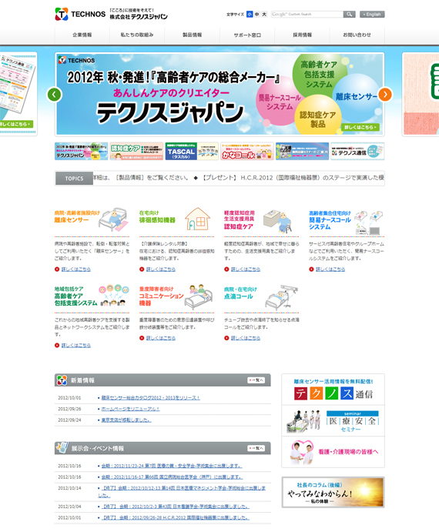
Task: Open 詳しくはこちら link under 高齢者ケア包括支援システム
Action: click(x=76, y=346)
